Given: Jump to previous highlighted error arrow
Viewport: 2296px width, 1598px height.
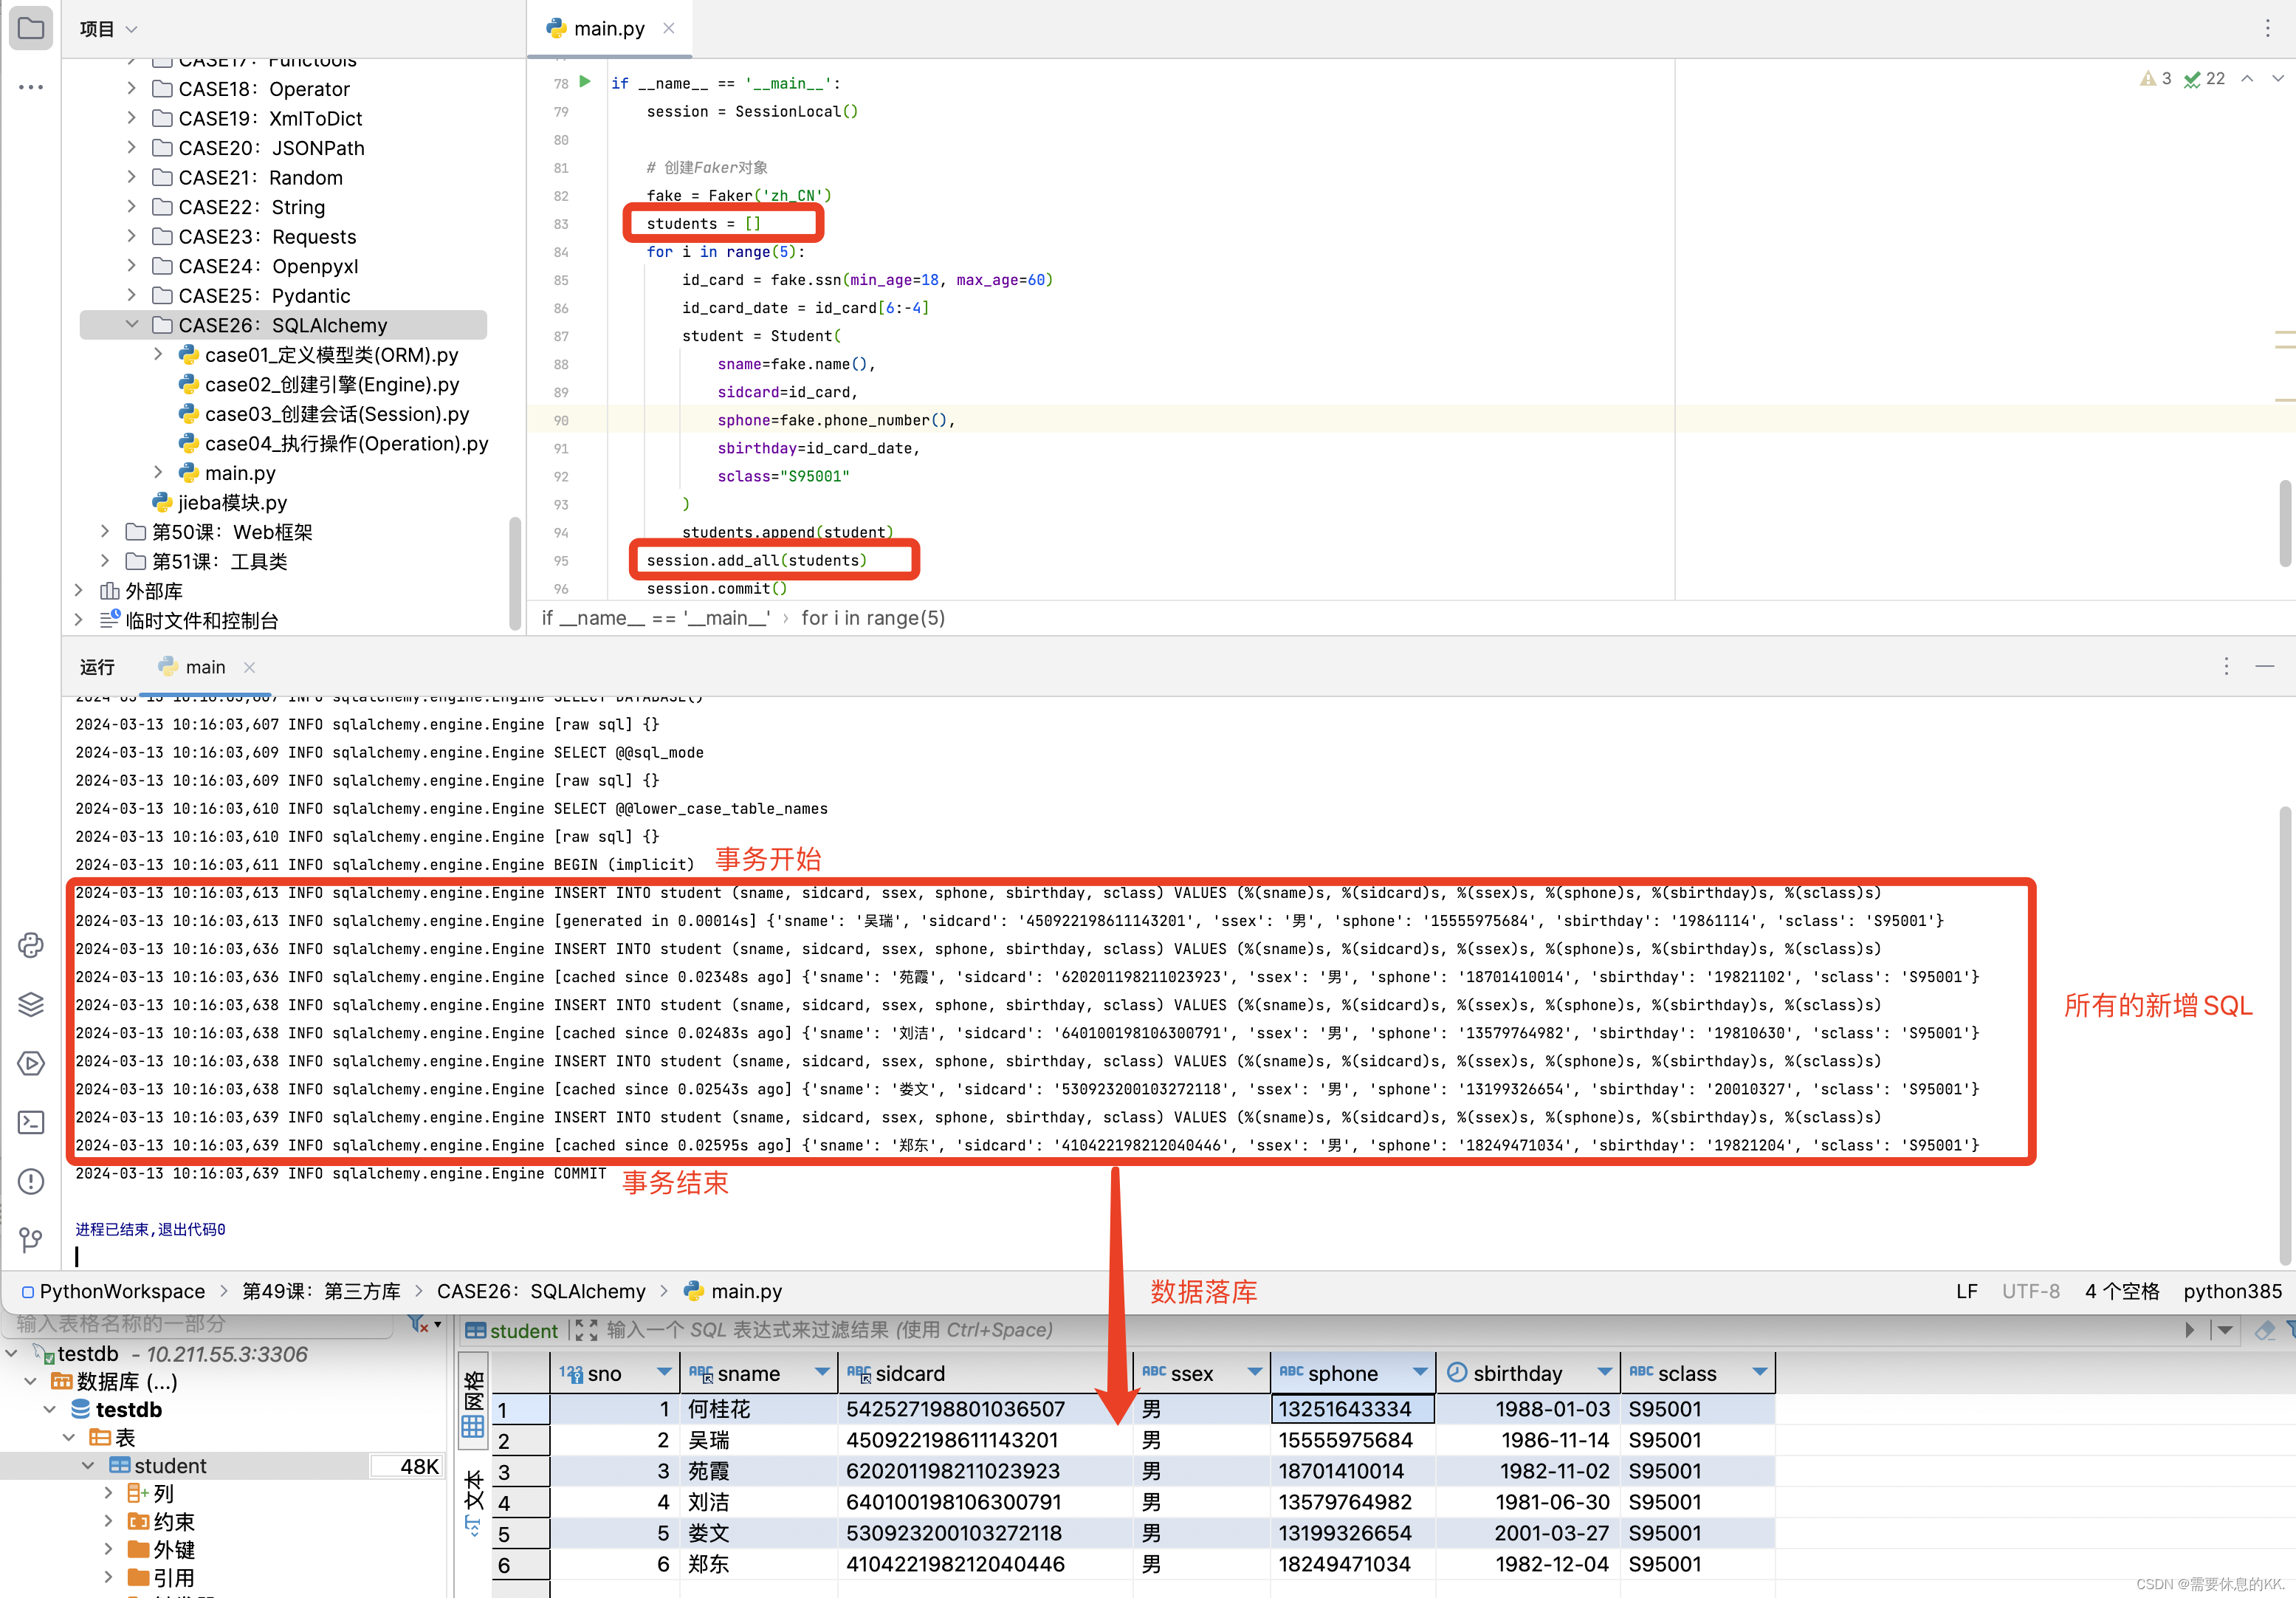Looking at the screenshot, I should coord(2247,78).
